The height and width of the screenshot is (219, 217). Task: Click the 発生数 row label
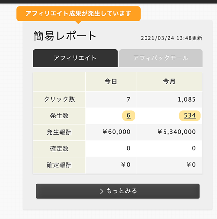[59, 116]
